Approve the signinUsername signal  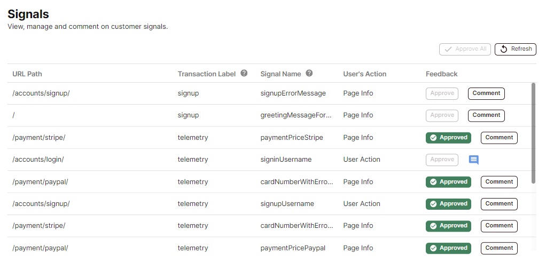pos(442,160)
